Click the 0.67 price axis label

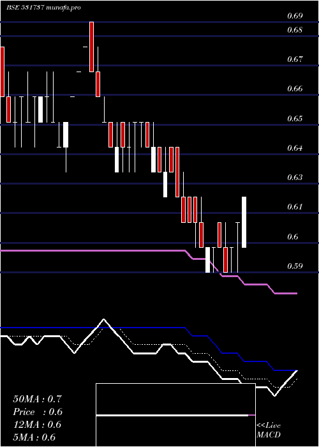[x=295, y=59]
